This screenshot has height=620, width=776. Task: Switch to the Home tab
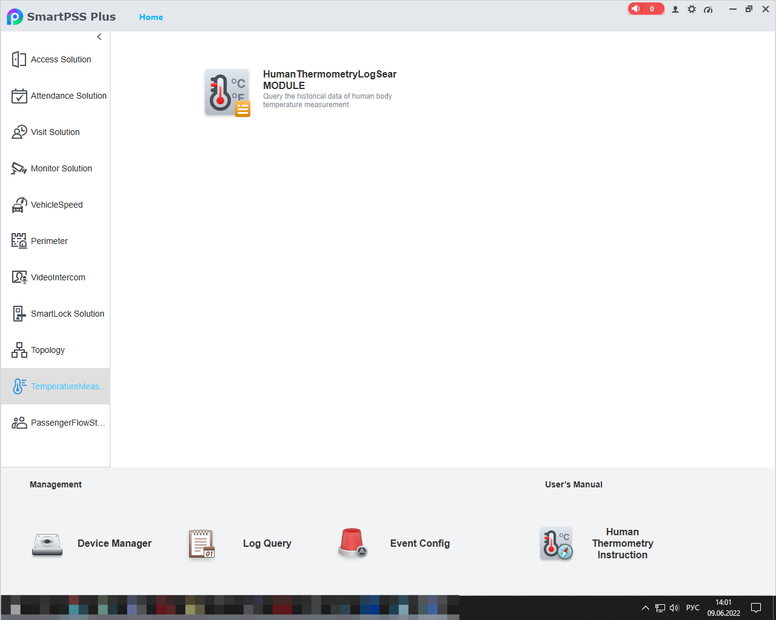151,17
